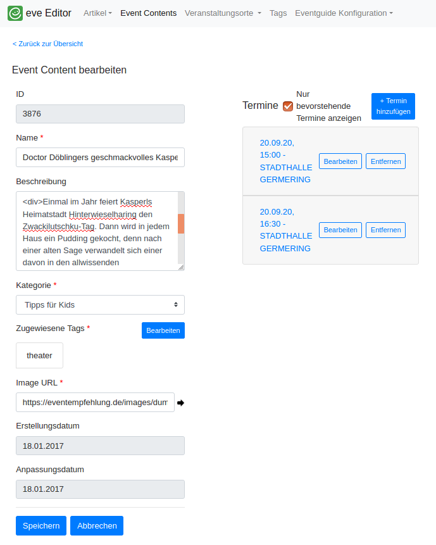Remove the 16:30 Termin entry
This screenshot has height=545, width=436.
(385, 230)
